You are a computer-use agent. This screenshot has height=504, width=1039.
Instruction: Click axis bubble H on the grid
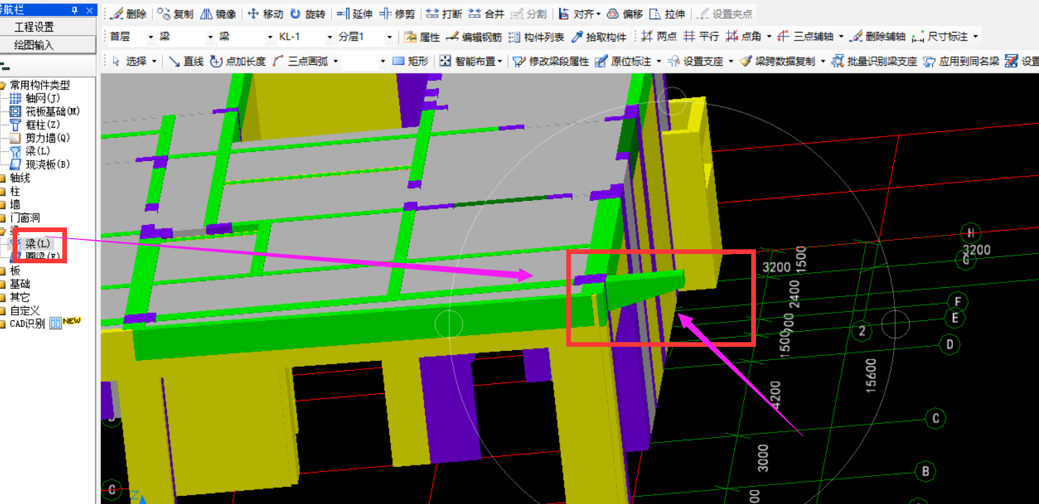tap(970, 233)
